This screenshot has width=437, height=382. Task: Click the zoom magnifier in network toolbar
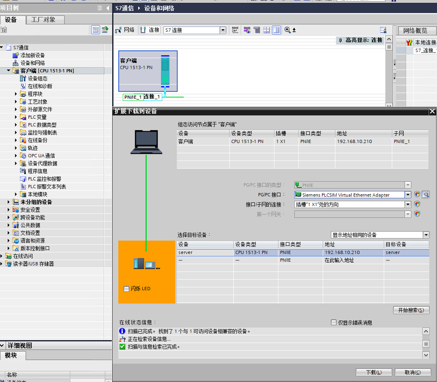288,30
